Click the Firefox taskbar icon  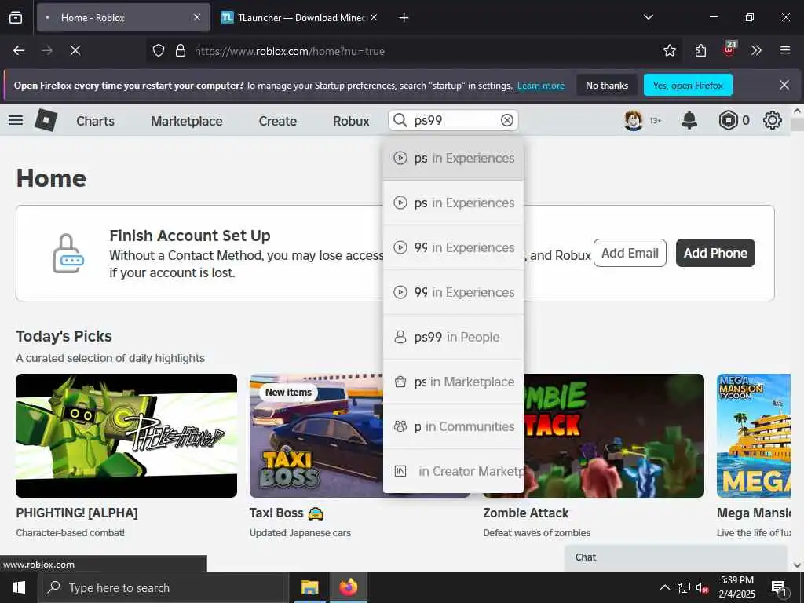coord(348,587)
